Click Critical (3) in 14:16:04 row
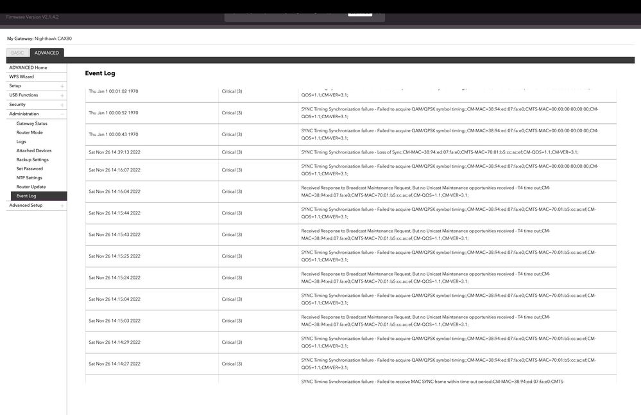The height and width of the screenshot is (415, 641). (x=232, y=191)
